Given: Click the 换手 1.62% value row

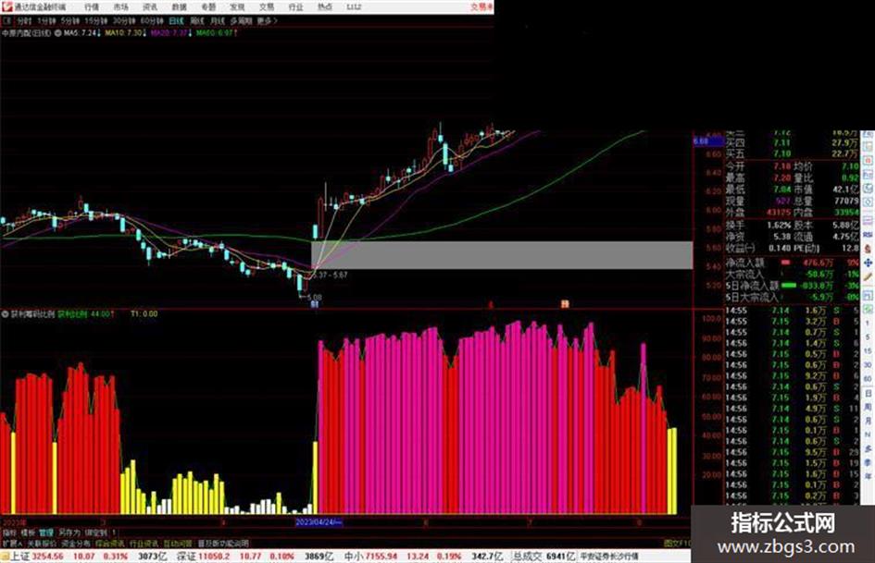Looking at the screenshot, I should tap(759, 226).
